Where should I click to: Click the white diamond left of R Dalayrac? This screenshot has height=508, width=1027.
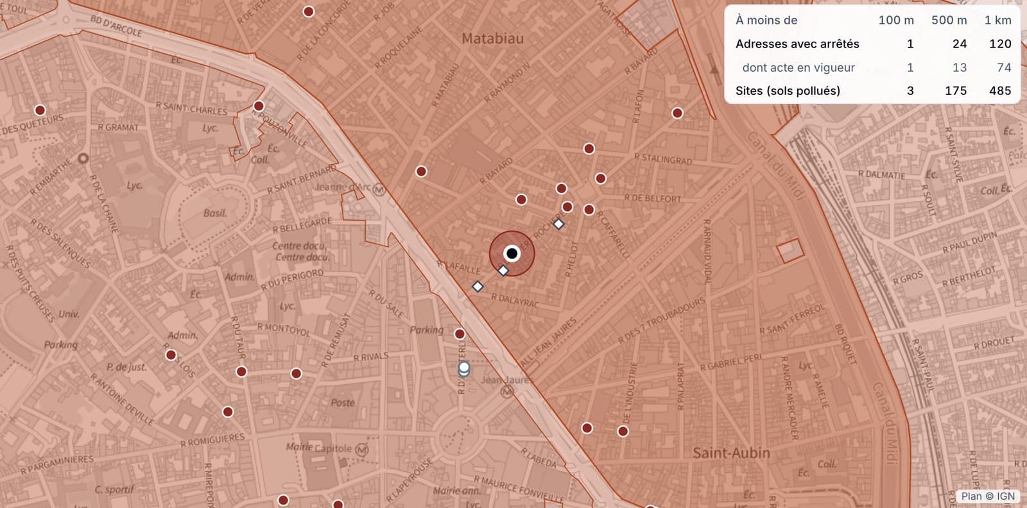(477, 286)
